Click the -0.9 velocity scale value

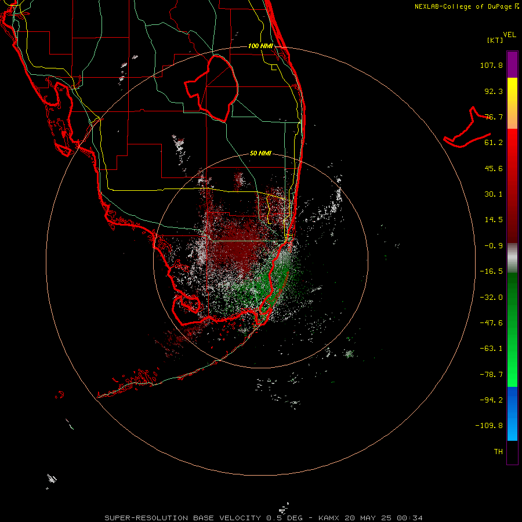494,246
